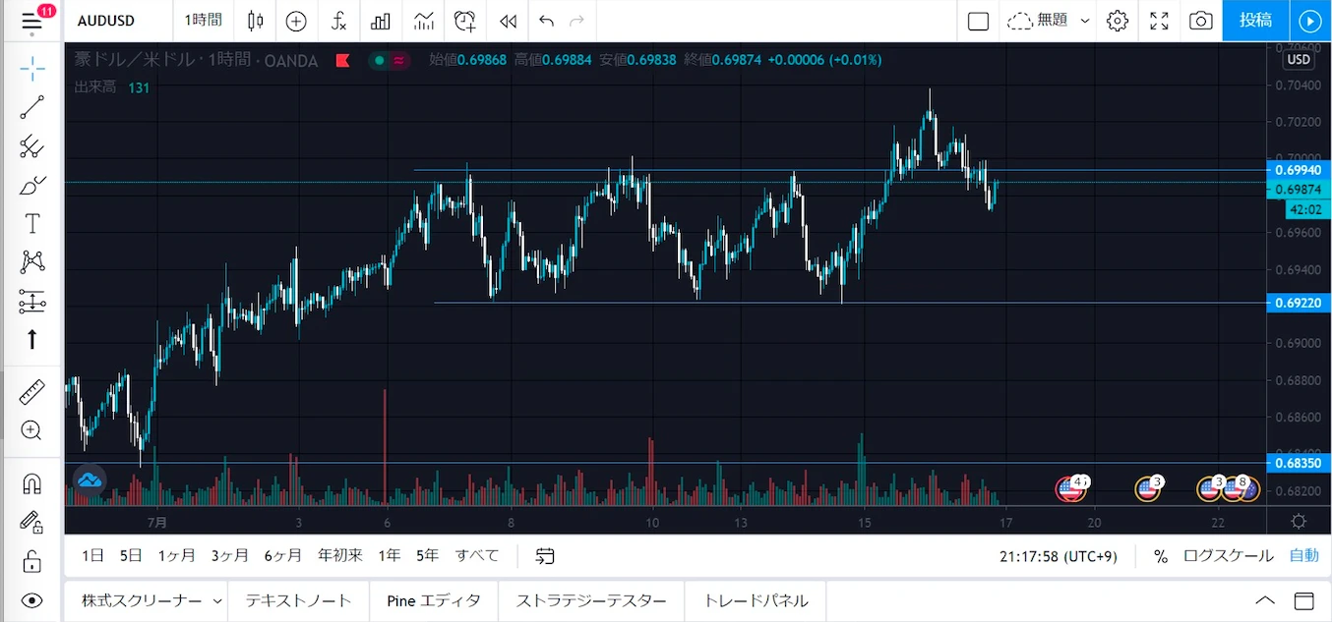
Task: Select the trend line drawing tool
Action: tap(31, 107)
